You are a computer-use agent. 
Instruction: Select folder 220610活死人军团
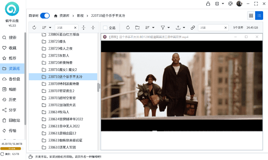(63, 147)
